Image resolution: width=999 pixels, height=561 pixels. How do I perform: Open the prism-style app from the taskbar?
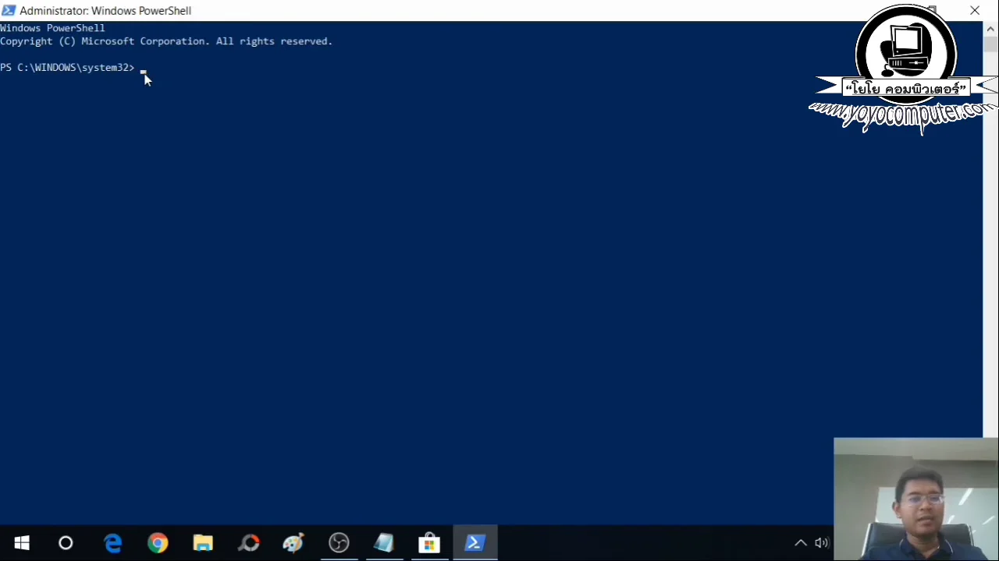383,542
